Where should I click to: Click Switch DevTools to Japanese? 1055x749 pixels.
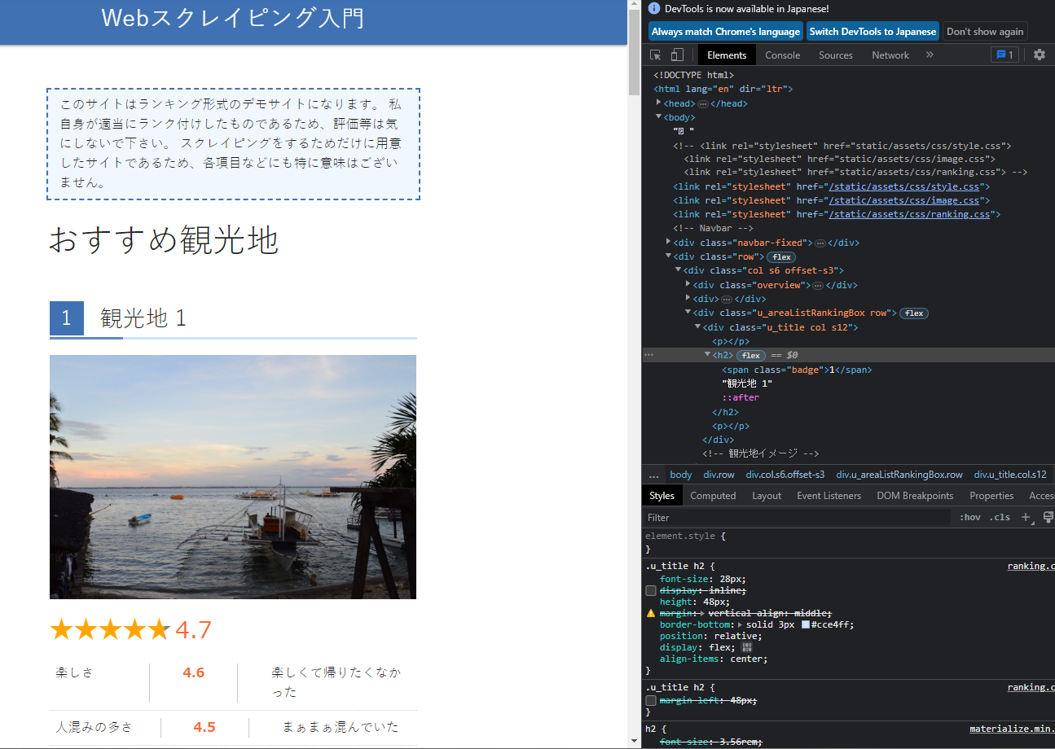click(873, 31)
